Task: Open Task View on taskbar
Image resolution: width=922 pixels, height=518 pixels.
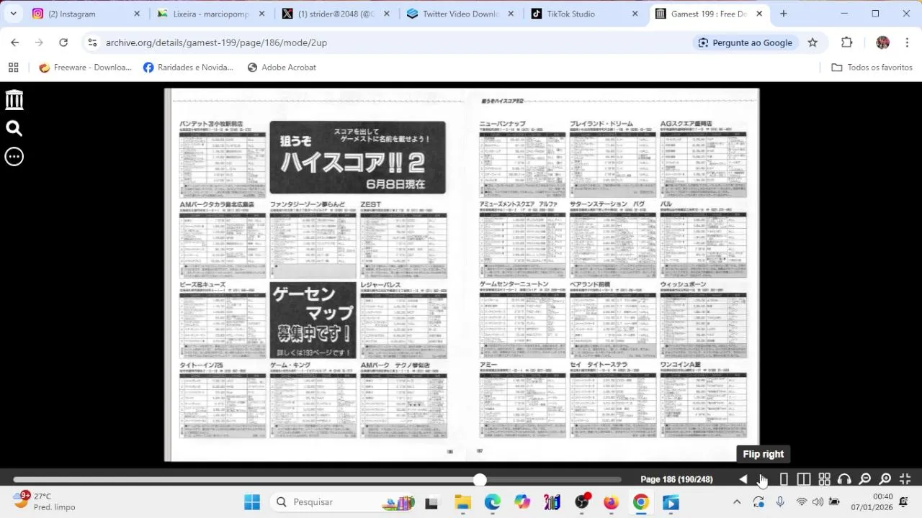Action: 431,502
